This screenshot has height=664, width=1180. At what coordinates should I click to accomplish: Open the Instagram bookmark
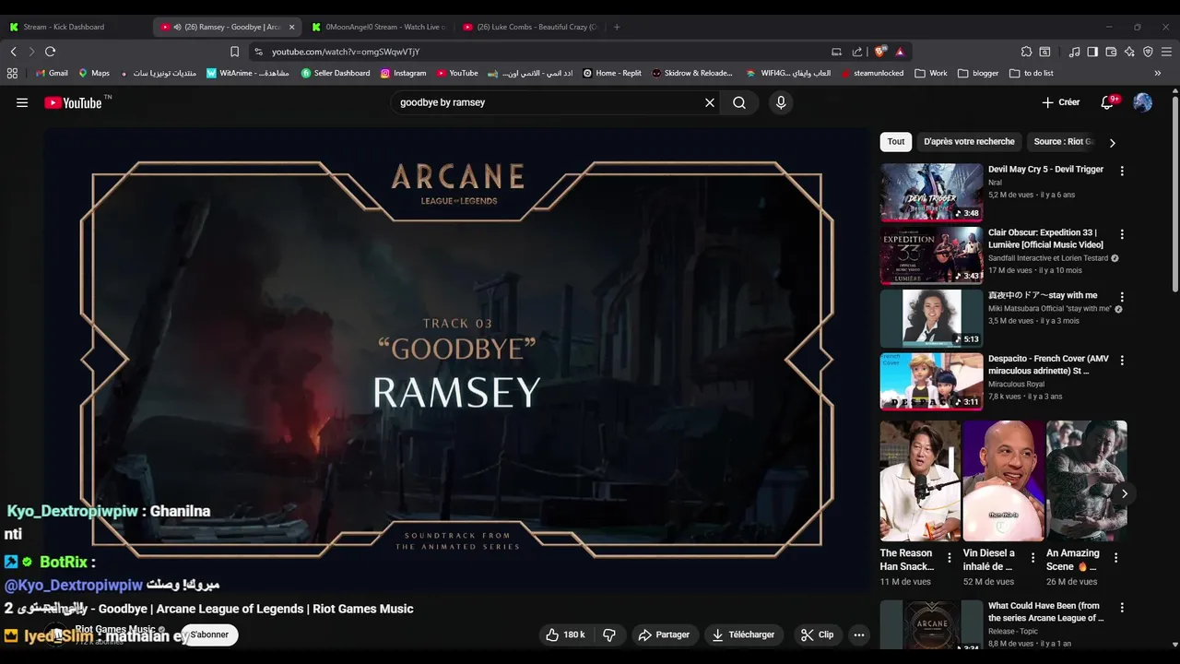403,73
